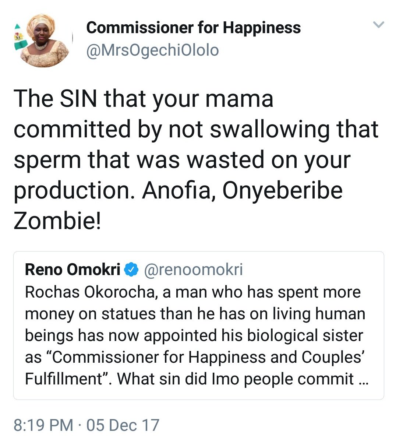Screen dimensions: 396x443
Task: Open the @MrsOgechiOlolo handle
Action: (x=152, y=50)
